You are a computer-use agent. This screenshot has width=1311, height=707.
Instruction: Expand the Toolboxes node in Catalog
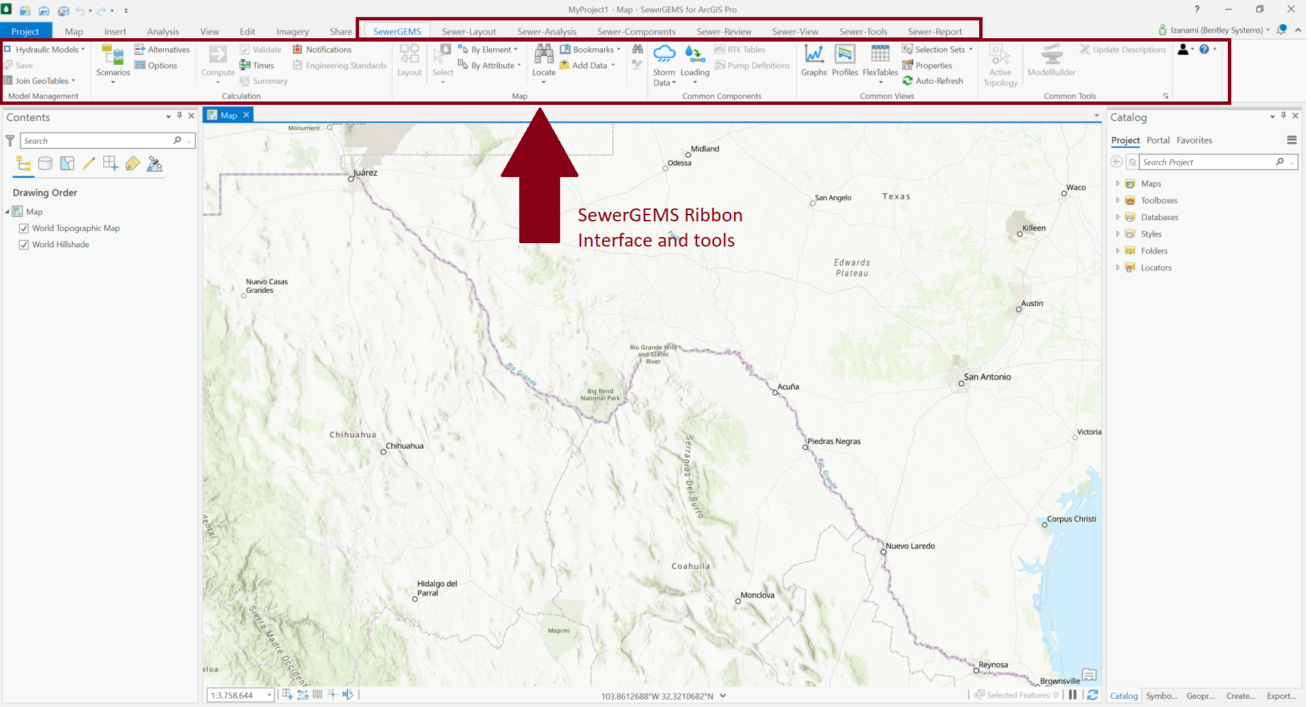pyautogui.click(x=1117, y=200)
